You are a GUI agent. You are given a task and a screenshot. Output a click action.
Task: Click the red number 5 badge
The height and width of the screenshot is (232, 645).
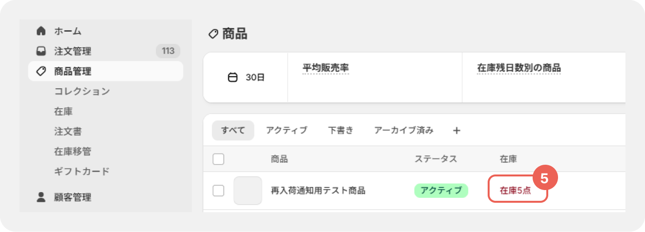pyautogui.click(x=545, y=178)
